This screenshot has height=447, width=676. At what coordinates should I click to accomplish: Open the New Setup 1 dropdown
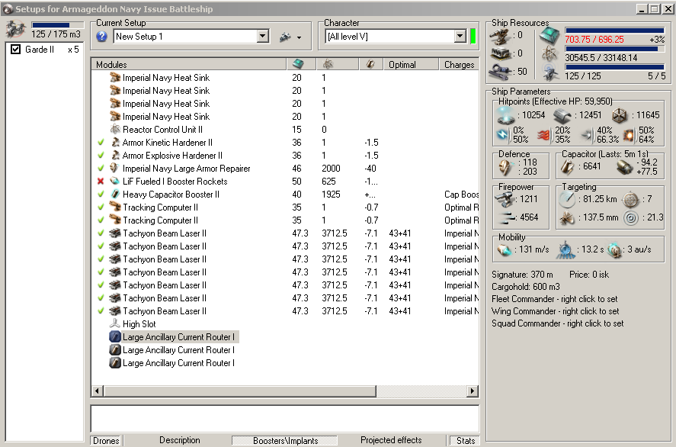[263, 37]
